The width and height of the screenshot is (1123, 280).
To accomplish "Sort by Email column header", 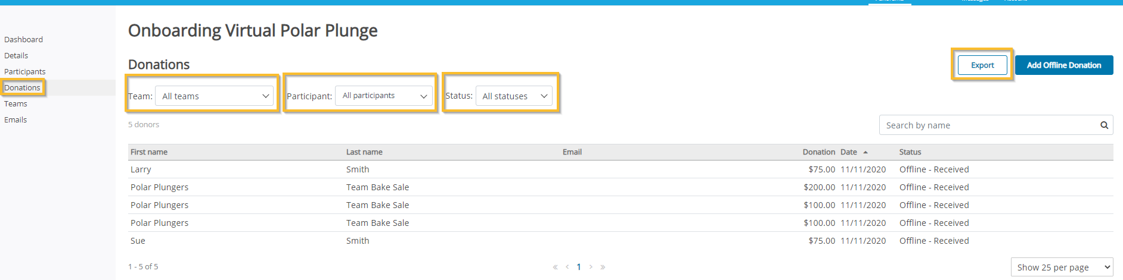I will click(572, 152).
